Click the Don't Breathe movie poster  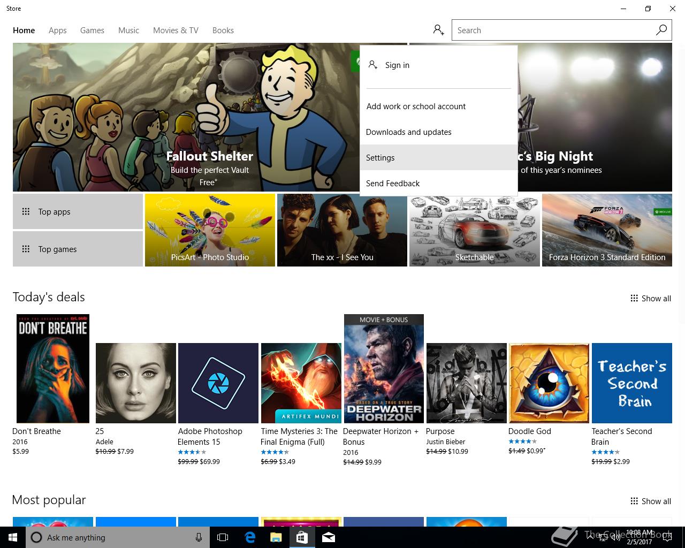click(53, 369)
